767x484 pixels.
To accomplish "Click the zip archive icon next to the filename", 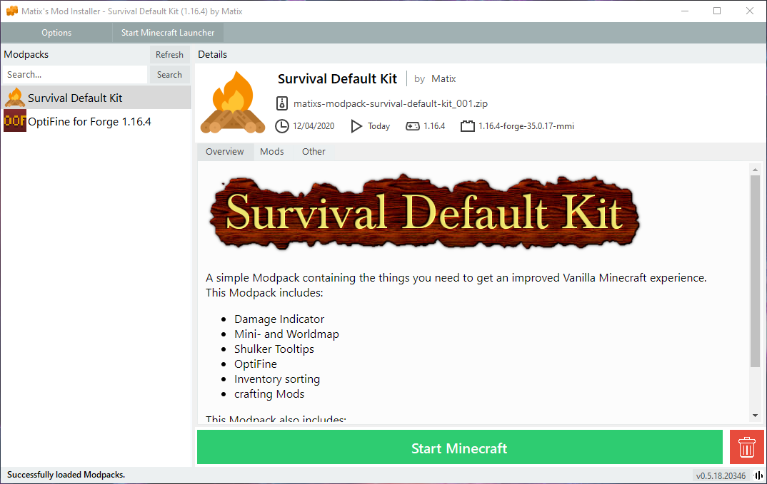I will (x=281, y=103).
